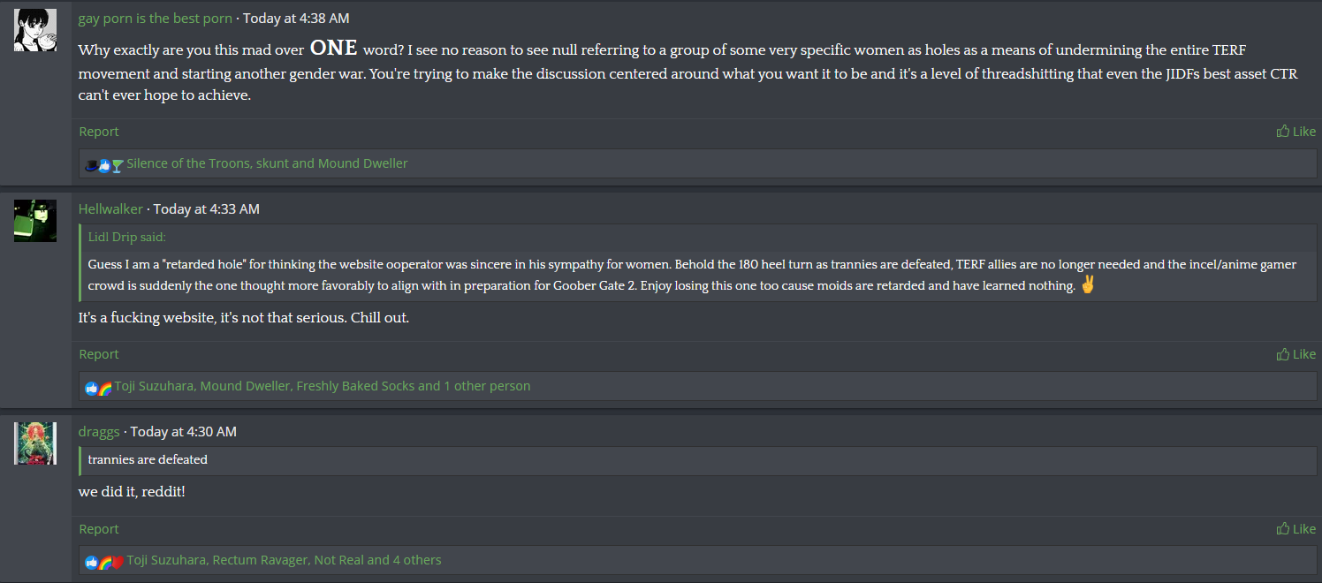This screenshot has height=583, width=1322.
Task: Like the post by draggs
Action: [1295, 529]
